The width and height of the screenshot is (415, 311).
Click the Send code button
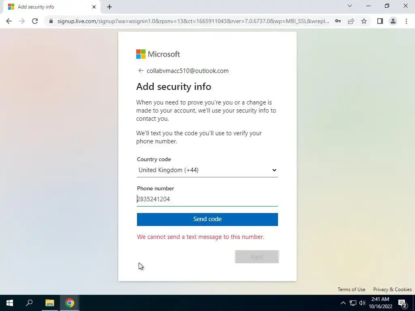pos(207,219)
